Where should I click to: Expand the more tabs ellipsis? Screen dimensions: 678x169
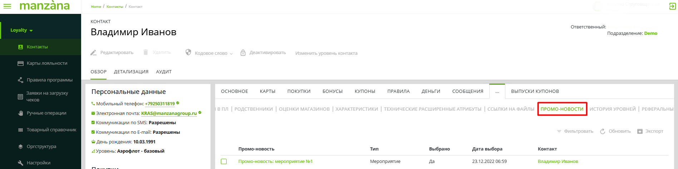point(497,91)
